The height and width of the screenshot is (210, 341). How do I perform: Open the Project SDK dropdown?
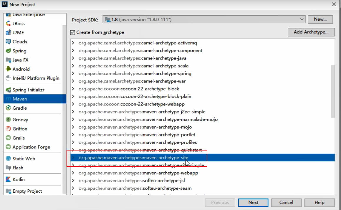pyautogui.click(x=302, y=19)
